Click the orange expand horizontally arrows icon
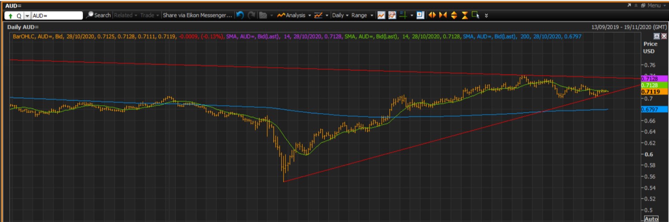 tap(432, 15)
